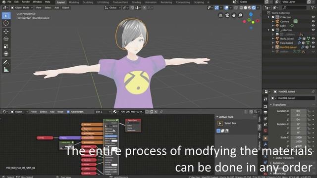Image resolution: width=317 pixels, height=178 pixels.
Task: Switch to rendered viewport shading
Action: coord(254,8)
